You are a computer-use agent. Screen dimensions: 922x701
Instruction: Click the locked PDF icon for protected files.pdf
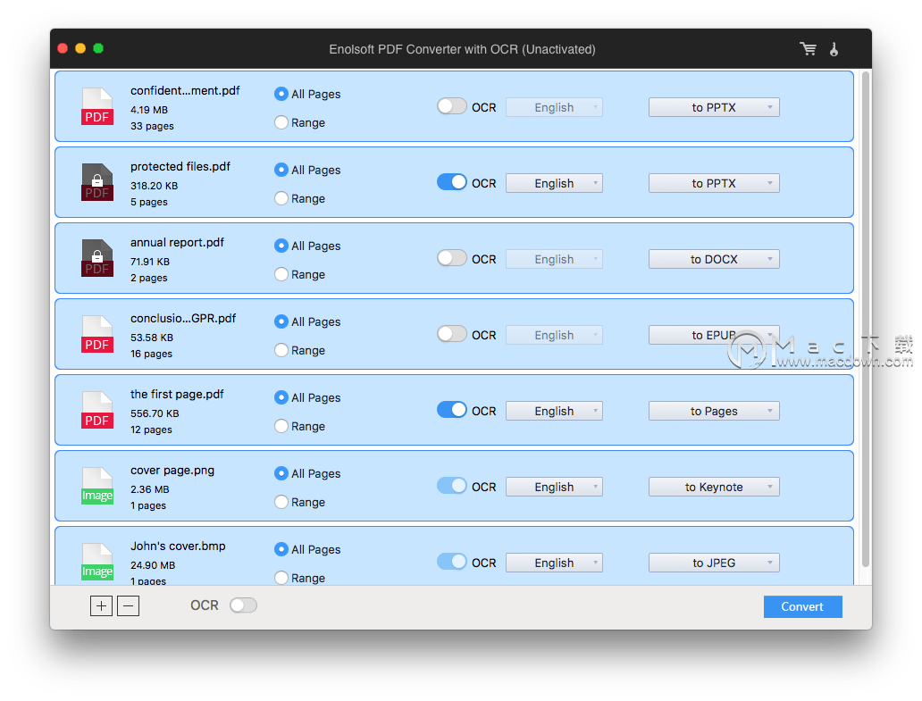[x=97, y=182]
